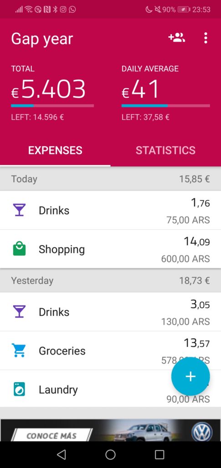
Task: Tap the green Shopping bag icon
Action: pyautogui.click(x=19, y=249)
